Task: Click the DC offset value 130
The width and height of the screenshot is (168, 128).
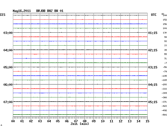Action: coord(165,33)
